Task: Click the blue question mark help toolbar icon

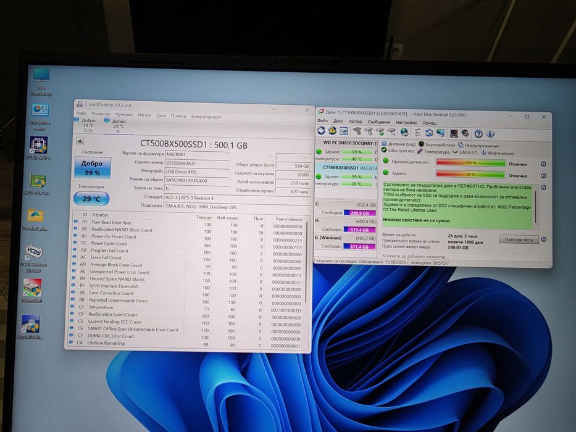Action: click(x=478, y=133)
